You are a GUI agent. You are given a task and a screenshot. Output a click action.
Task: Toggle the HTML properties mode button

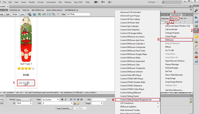[2, 100]
